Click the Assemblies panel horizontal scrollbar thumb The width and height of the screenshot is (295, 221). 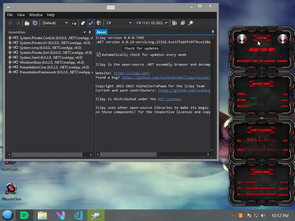click(47, 155)
